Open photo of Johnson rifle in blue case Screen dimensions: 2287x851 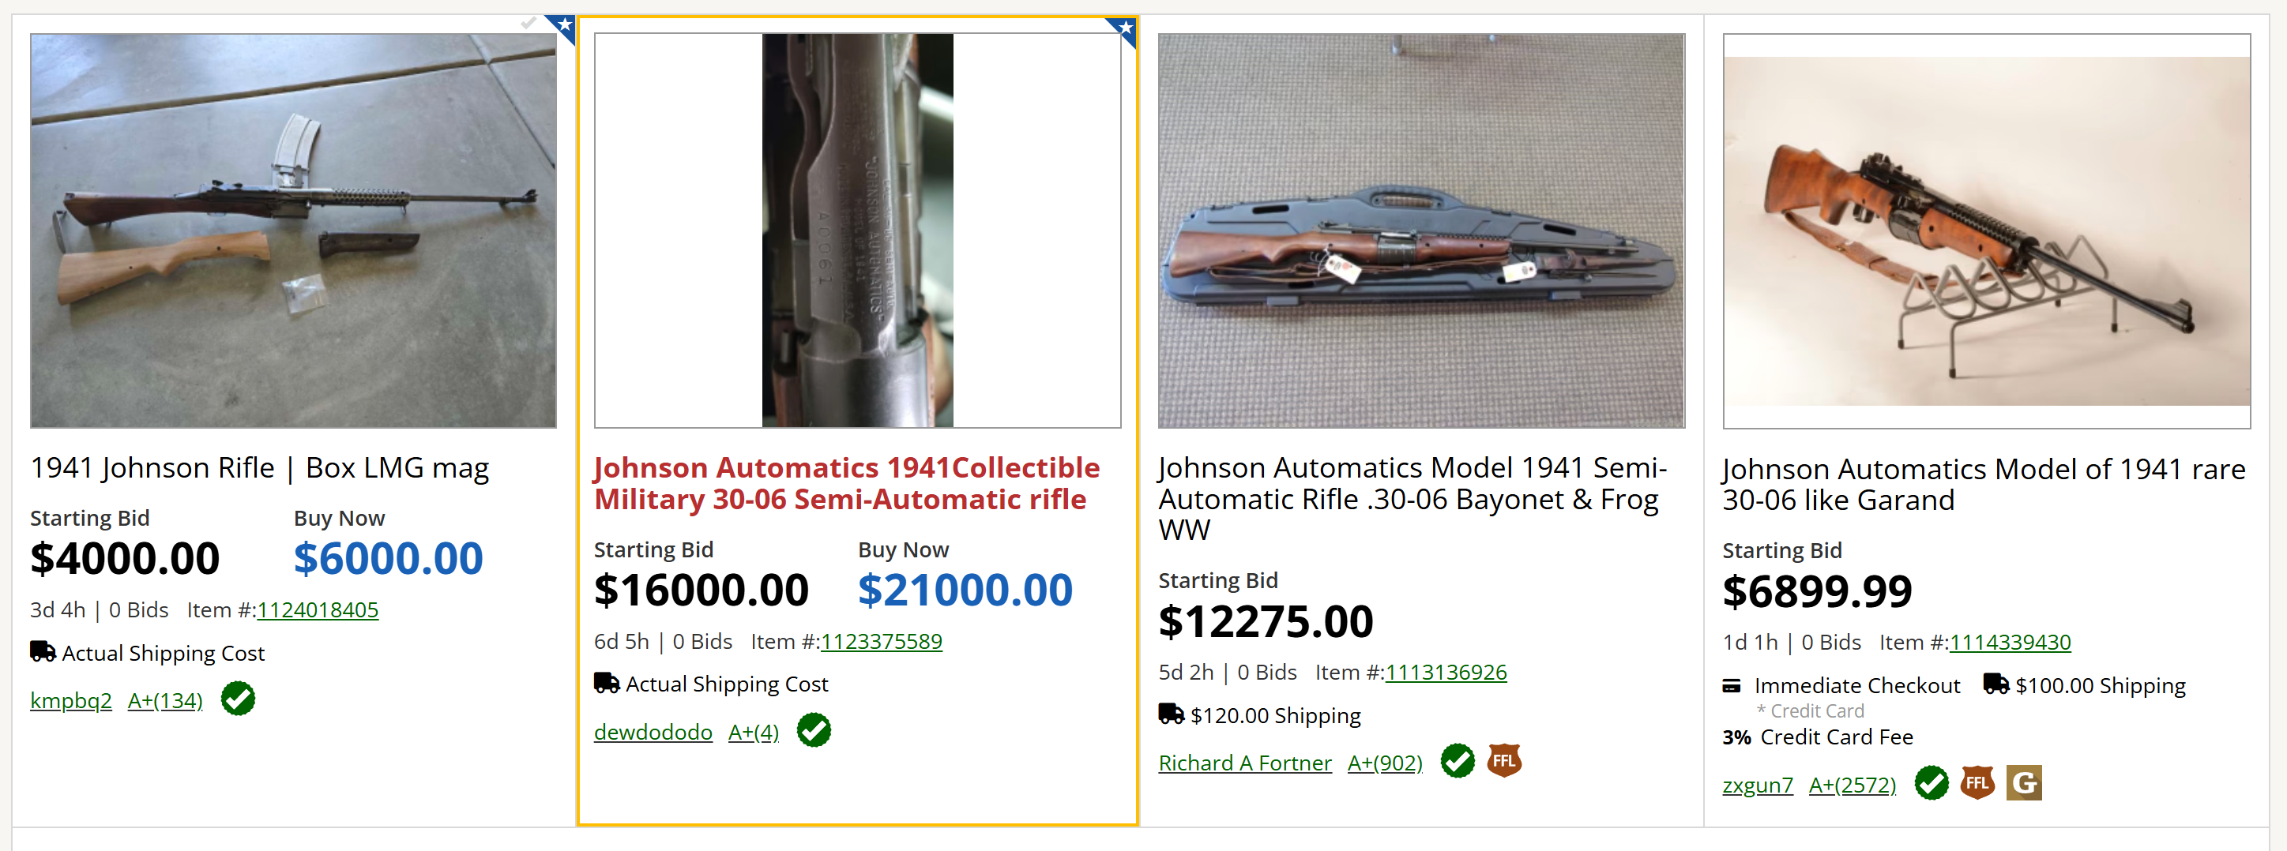[x=1420, y=231]
